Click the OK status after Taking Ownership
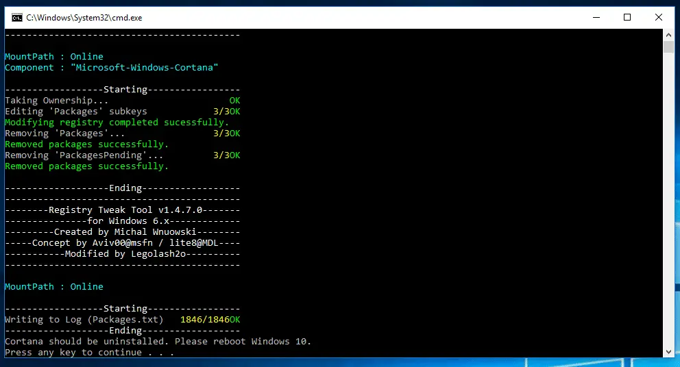The width and height of the screenshot is (680, 367). 234,101
